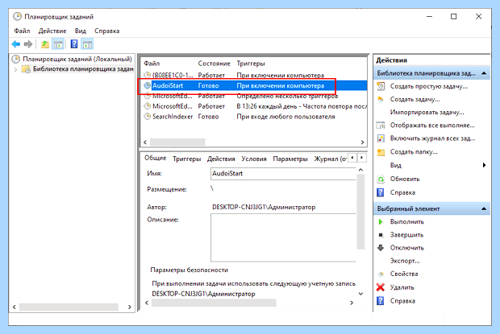This screenshot has width=500, height=334.
Task: Sort tasks by Состояние column header
Action: [214, 64]
